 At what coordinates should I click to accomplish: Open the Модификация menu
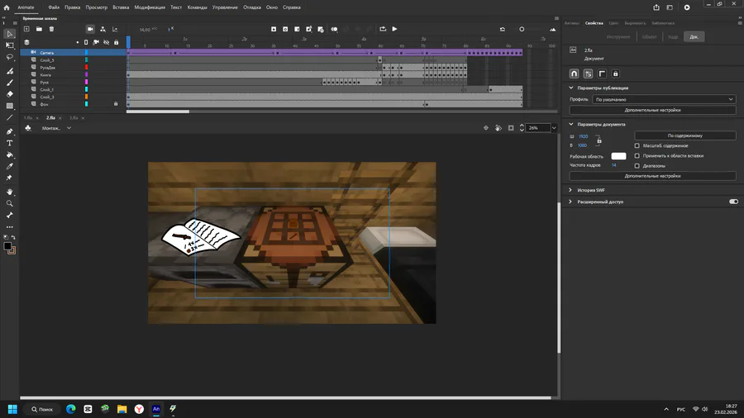point(150,7)
